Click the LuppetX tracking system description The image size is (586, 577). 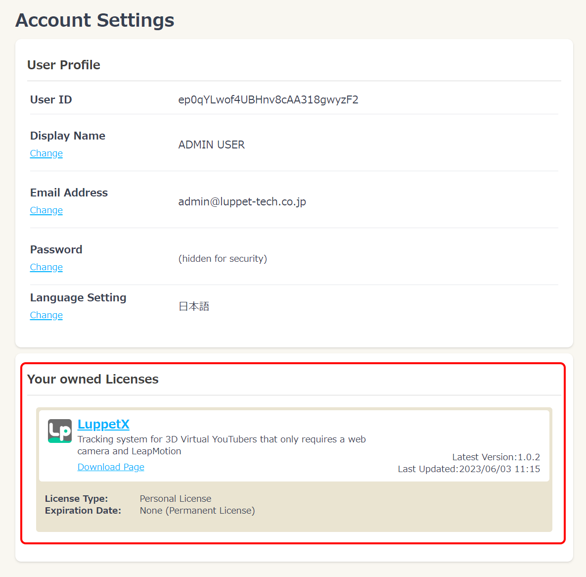pyautogui.click(x=222, y=445)
